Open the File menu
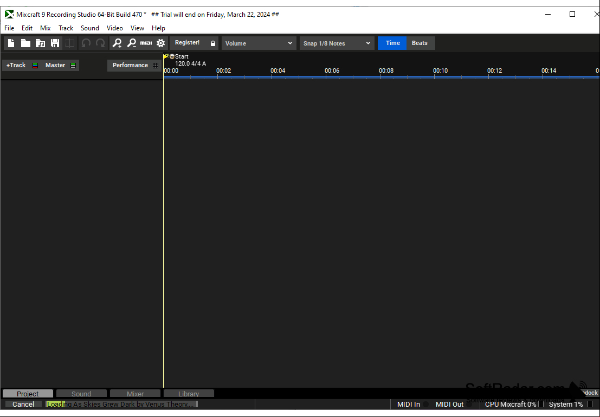The height and width of the screenshot is (417, 600). tap(9, 28)
